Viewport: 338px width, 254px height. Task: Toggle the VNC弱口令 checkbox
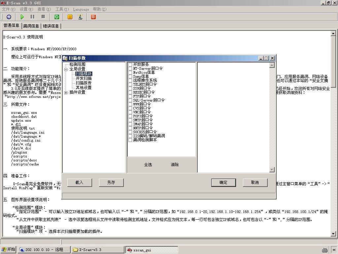click(130, 112)
